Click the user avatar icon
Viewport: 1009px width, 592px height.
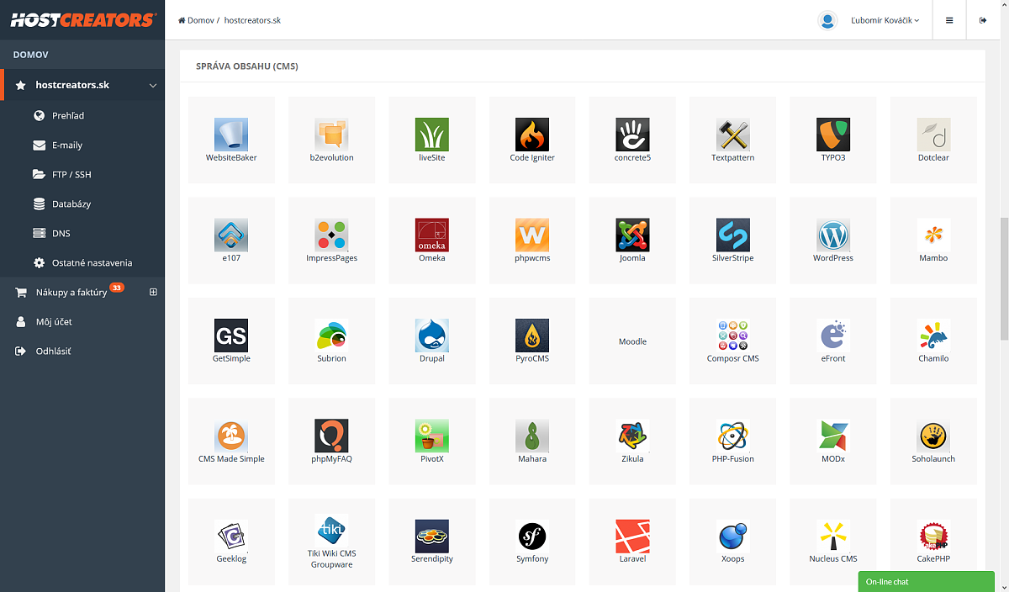(x=828, y=20)
